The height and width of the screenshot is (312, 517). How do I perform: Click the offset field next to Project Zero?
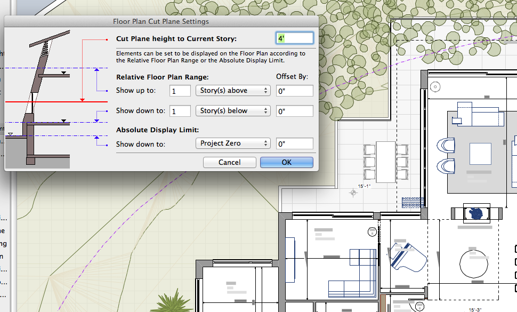pos(294,143)
